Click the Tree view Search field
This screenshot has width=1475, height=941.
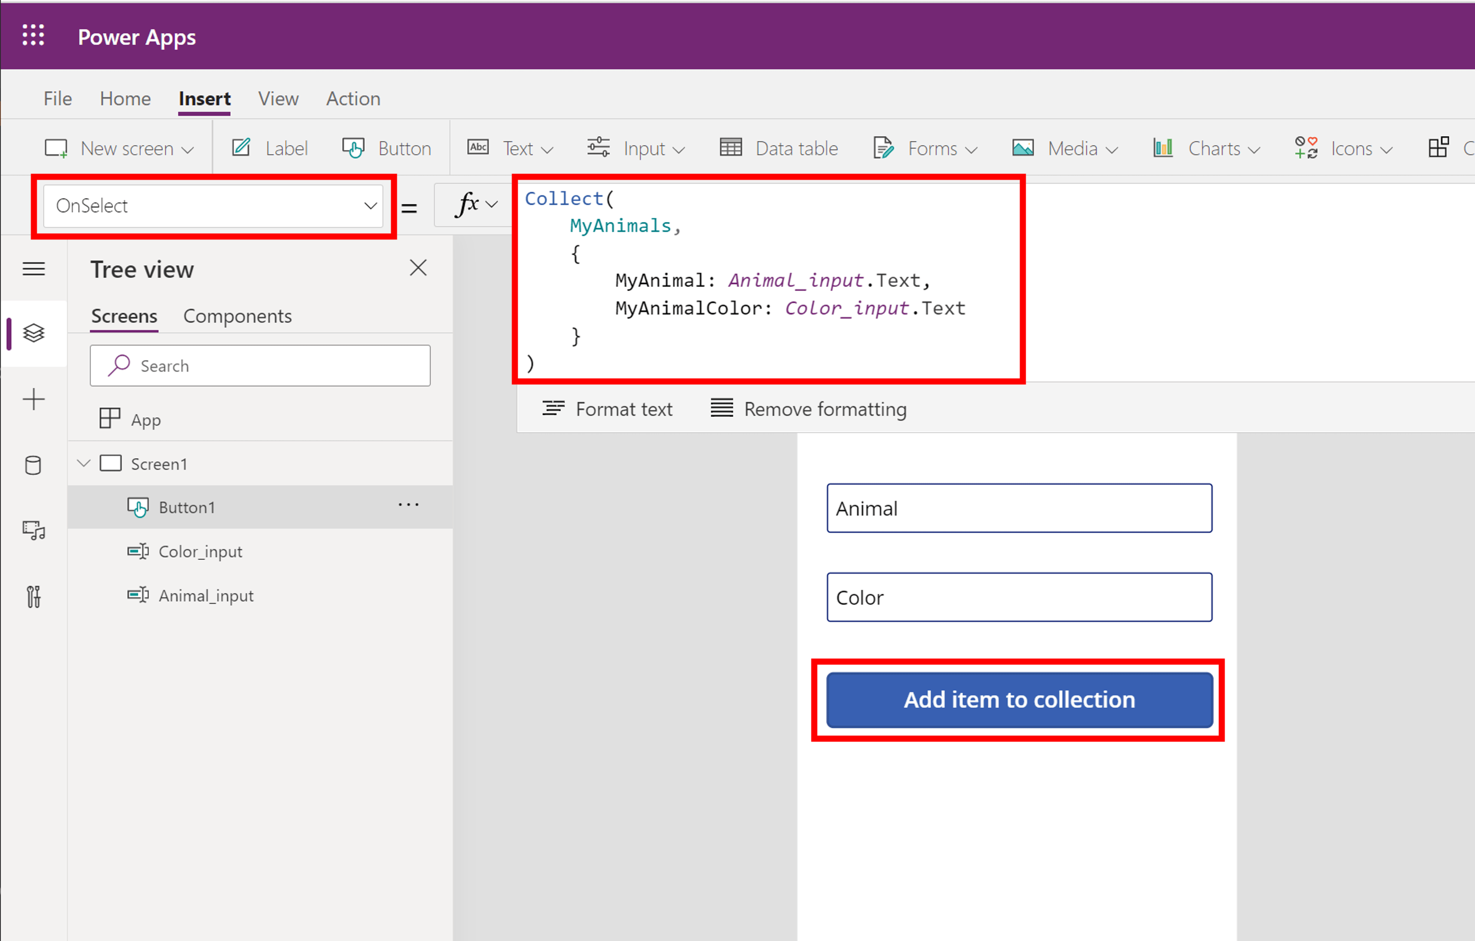click(x=260, y=366)
